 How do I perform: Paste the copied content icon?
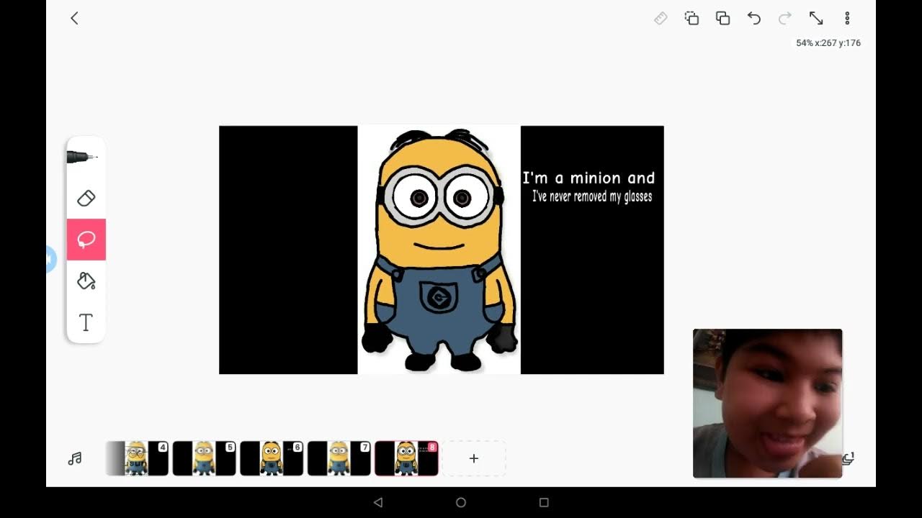722,18
